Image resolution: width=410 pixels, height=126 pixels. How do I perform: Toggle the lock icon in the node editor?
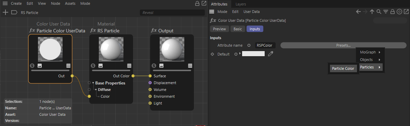coord(198,3)
